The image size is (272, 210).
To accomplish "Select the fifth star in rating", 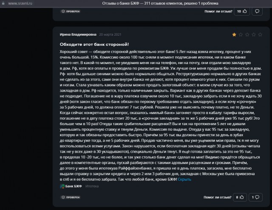I will [260, 35].
